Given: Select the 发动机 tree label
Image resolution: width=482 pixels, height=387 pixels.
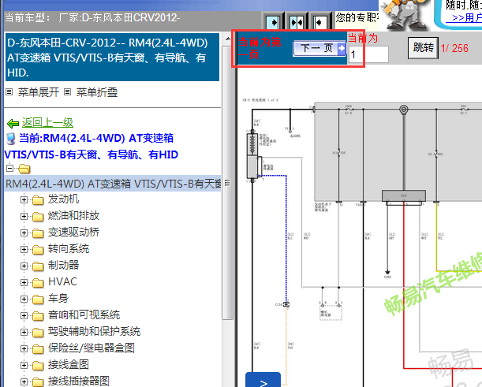Looking at the screenshot, I should [63, 199].
